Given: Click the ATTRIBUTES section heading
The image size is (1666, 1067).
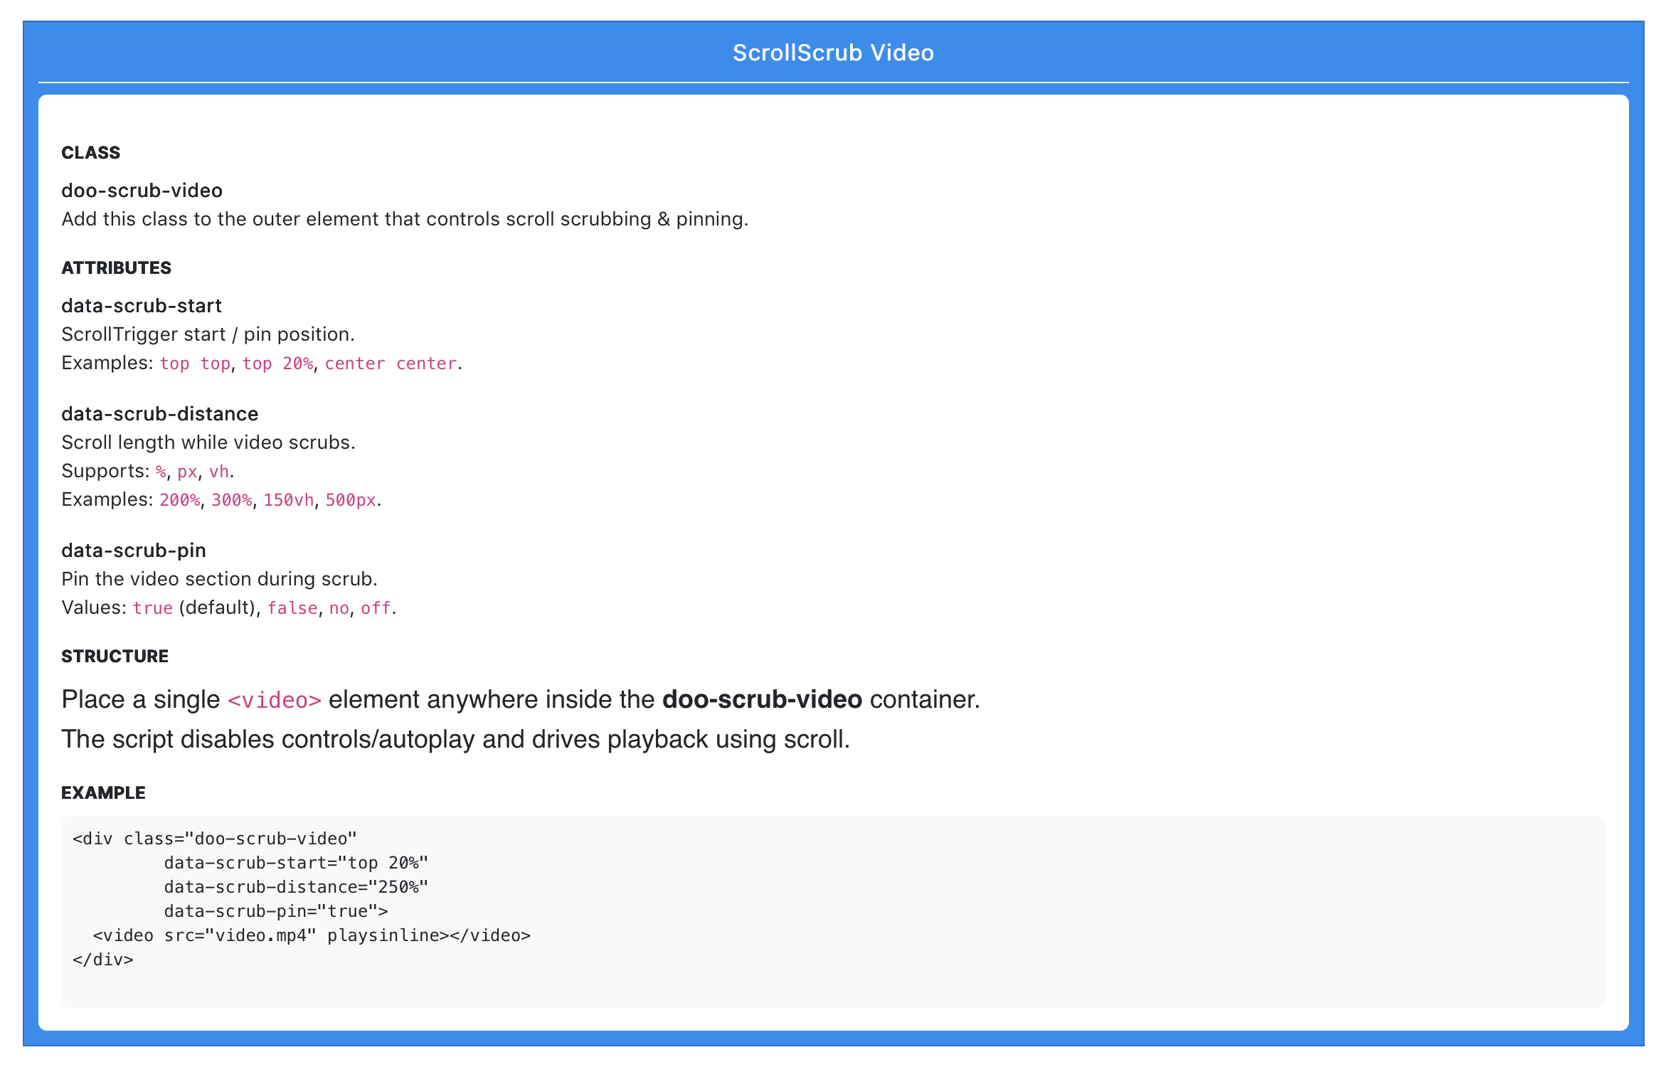Looking at the screenshot, I should tap(116, 268).
